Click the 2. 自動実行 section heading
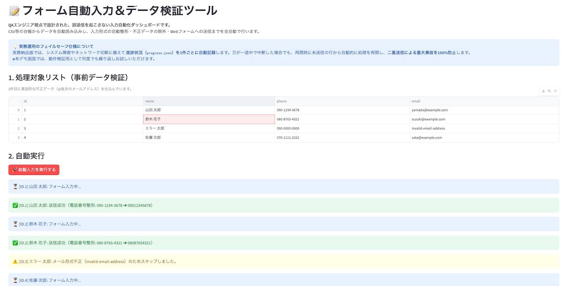Image resolution: width=563 pixels, height=286 pixels. click(x=26, y=155)
